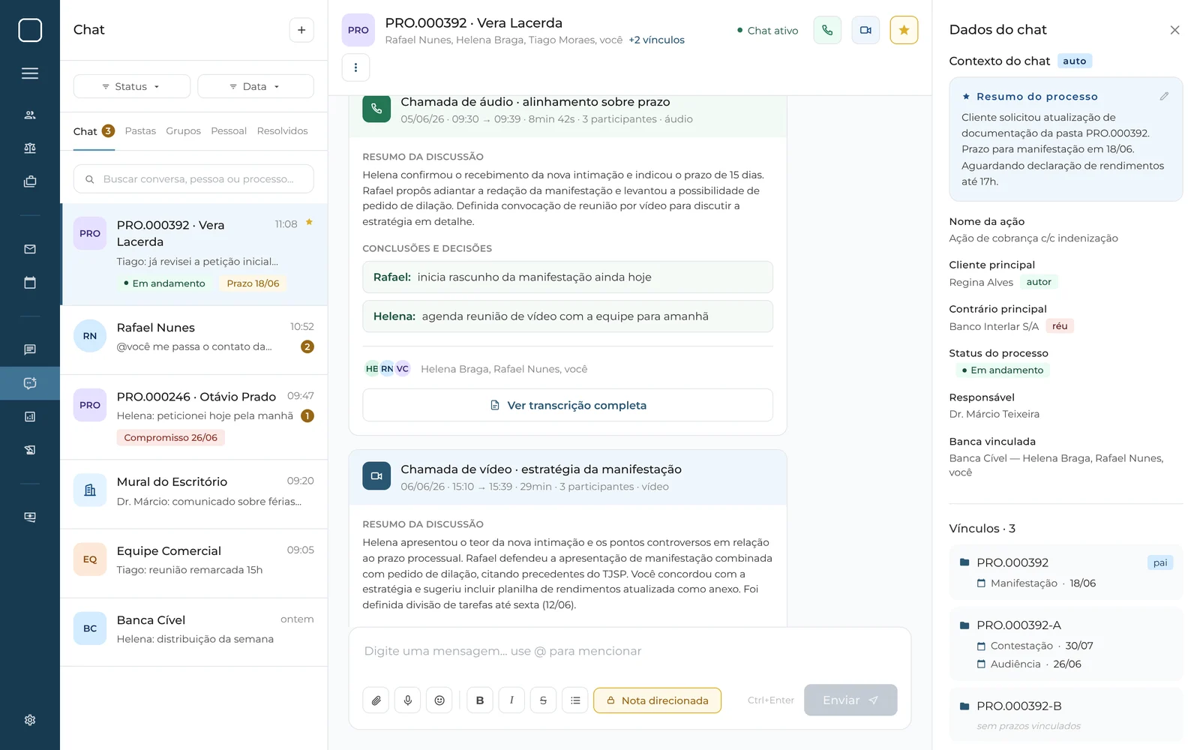Toggle strikethrough formatting
The width and height of the screenshot is (1200, 750).
click(x=543, y=700)
